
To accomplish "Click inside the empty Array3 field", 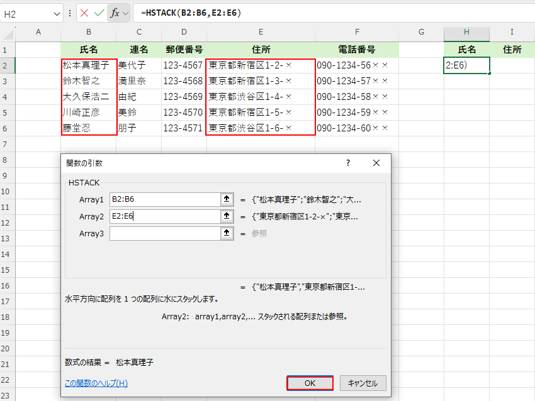I will [164, 233].
